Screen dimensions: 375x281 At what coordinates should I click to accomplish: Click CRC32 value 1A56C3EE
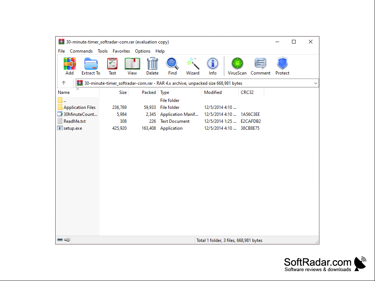pos(250,114)
